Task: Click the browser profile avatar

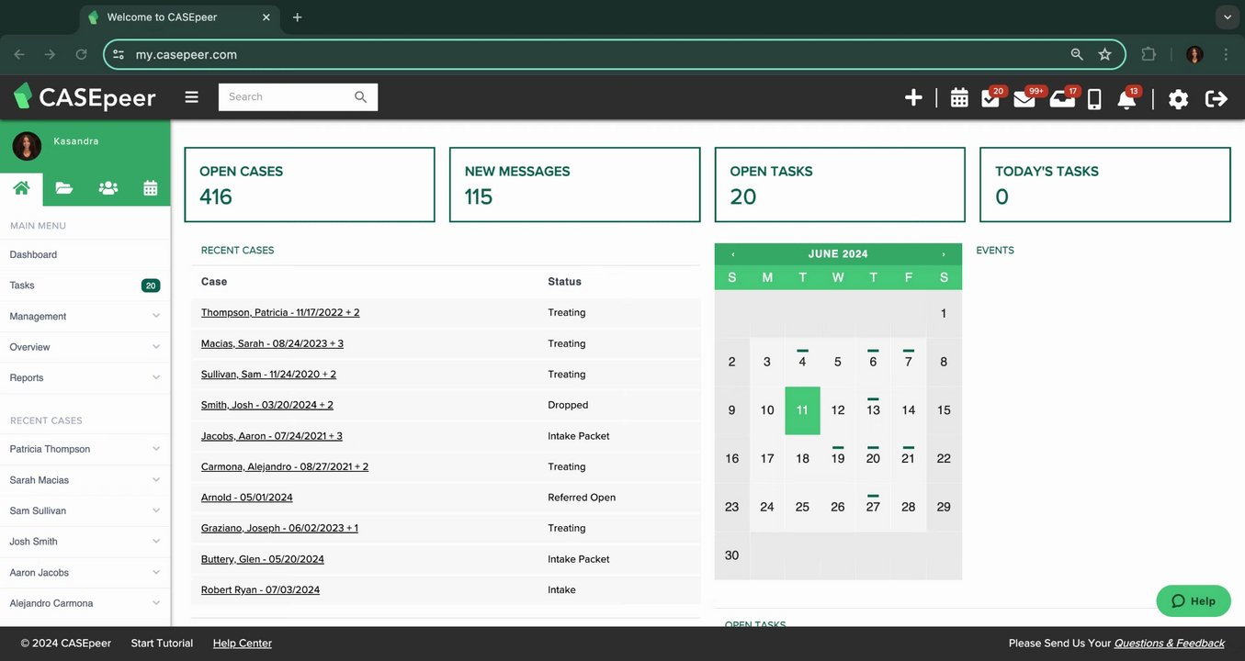Action: tap(1194, 54)
